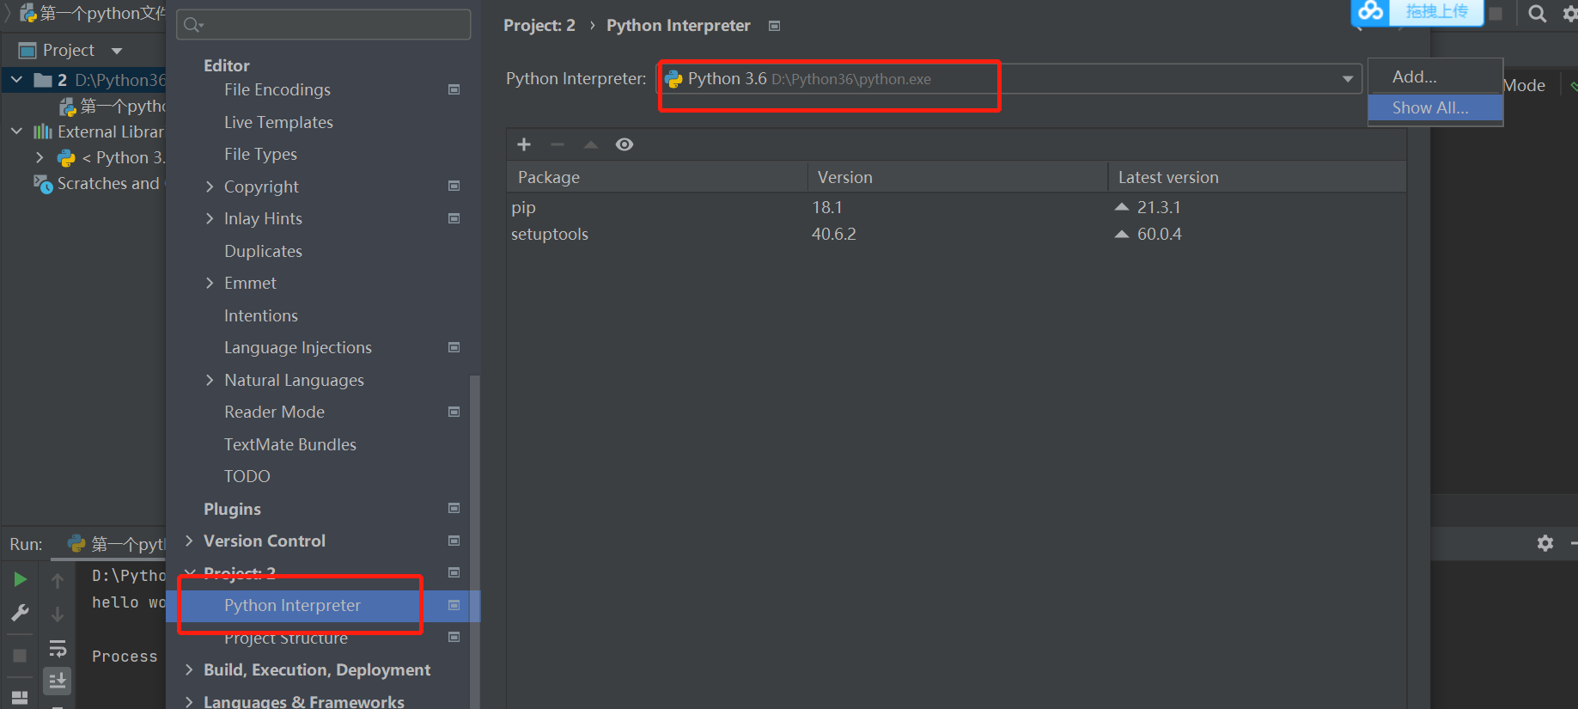Select Python Interpreter settings item
Viewport: 1578px width, 709px height.
click(x=292, y=605)
